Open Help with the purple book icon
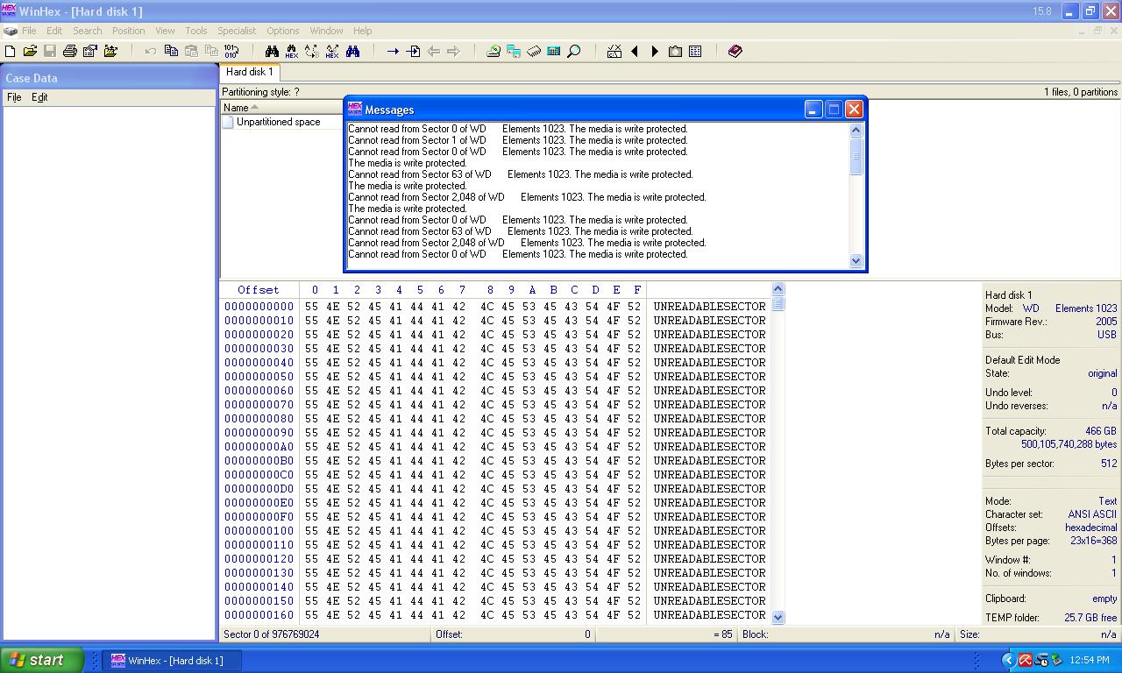This screenshot has height=673, width=1122. (x=735, y=52)
